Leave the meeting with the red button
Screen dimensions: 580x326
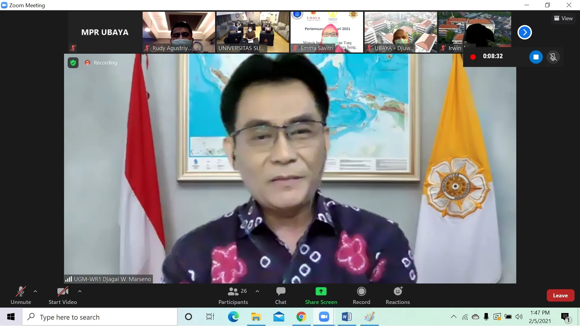coord(560,296)
